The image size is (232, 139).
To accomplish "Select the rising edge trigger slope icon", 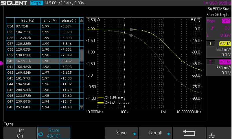I will click(213, 28).
